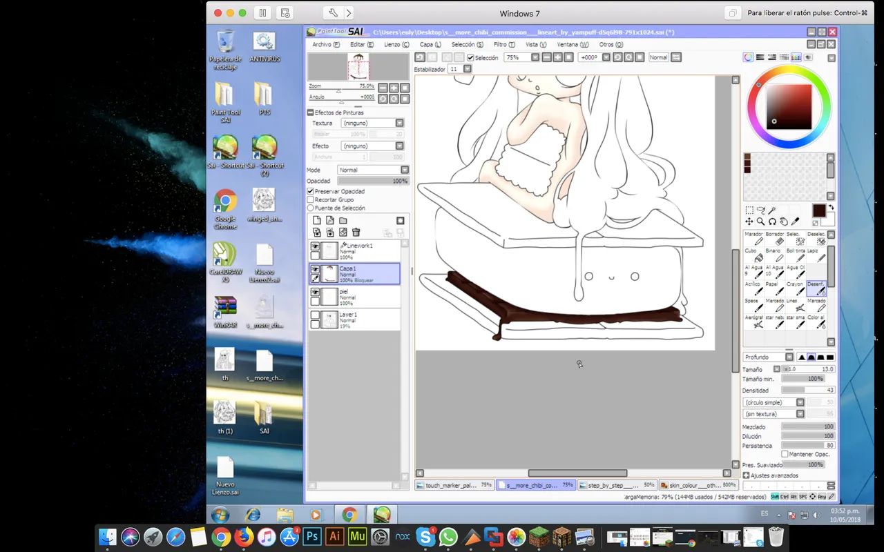Open the Editar menu

362,44
